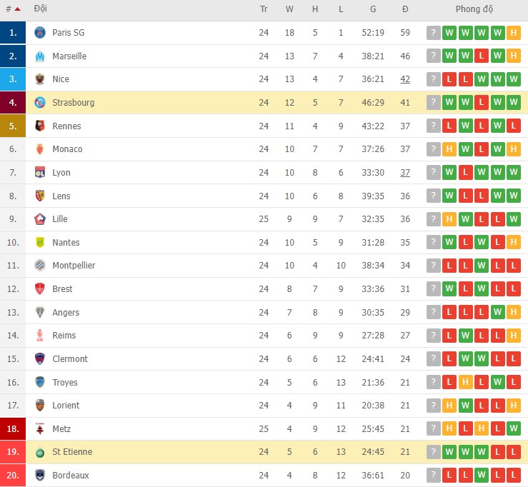Click the Paris SG club crest
Image resolution: width=528 pixels, height=487 pixels.
(40, 33)
